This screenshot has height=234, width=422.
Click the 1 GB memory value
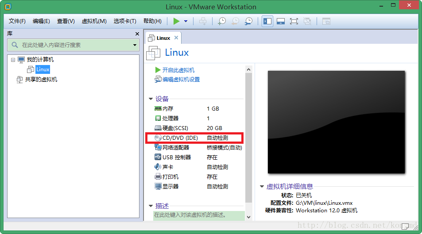(213, 109)
